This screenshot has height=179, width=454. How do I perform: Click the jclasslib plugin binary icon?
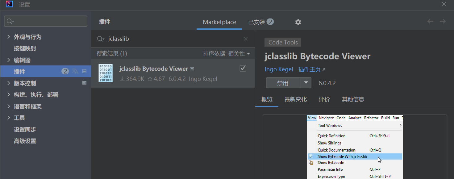click(106, 73)
